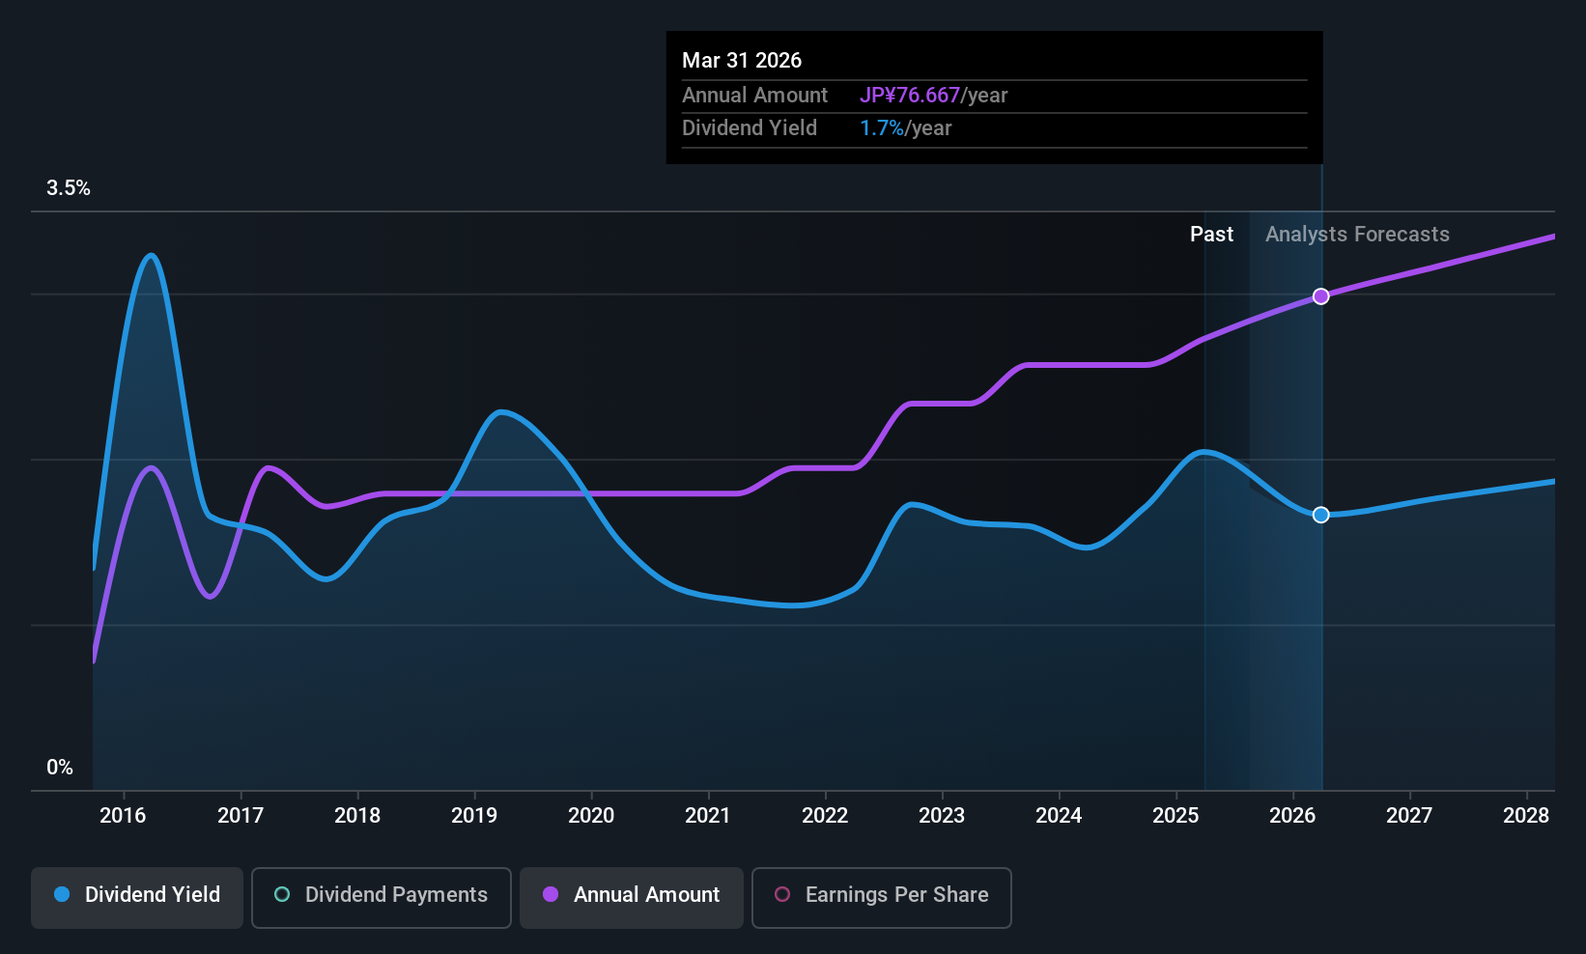Click the blue Dividend Yield legend dot
This screenshot has height=954, width=1586.
click(x=62, y=894)
